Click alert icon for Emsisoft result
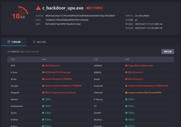The height and width of the screenshot is (127, 181). (126, 86)
